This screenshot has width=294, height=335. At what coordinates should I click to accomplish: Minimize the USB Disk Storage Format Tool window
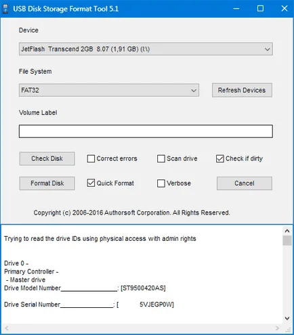pyautogui.click(x=236, y=9)
